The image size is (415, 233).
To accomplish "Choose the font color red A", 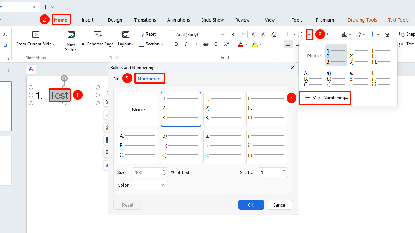I will (240, 44).
